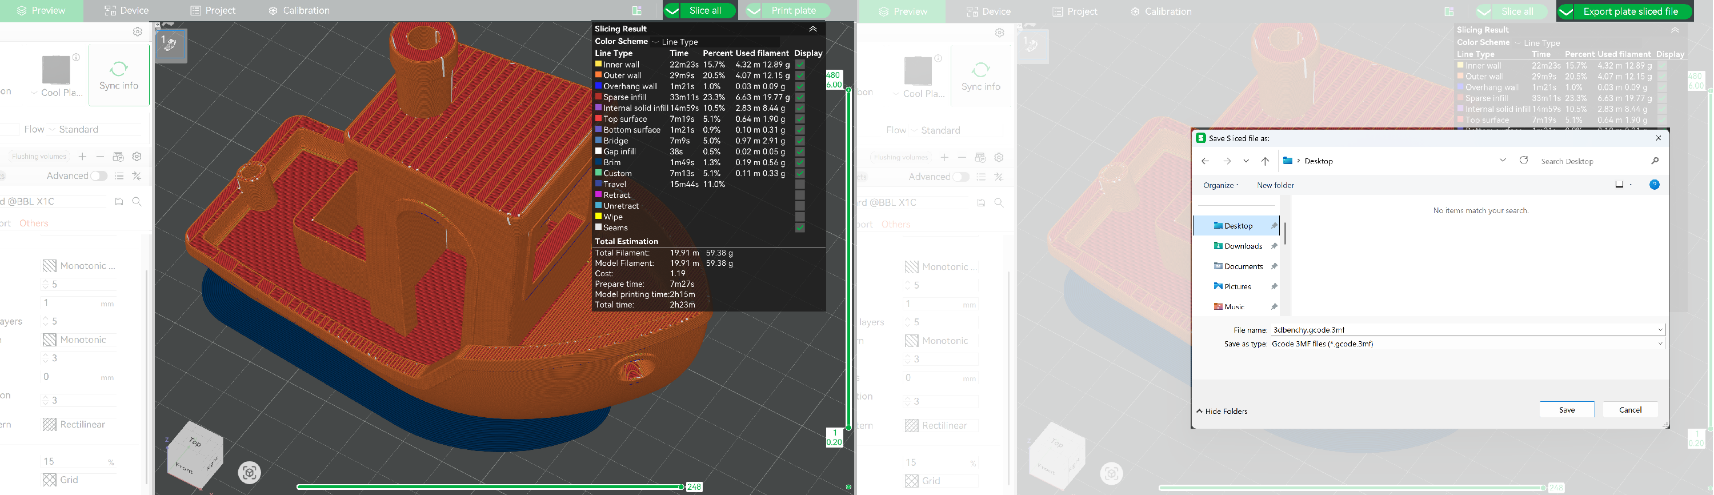The image size is (1714, 495).
Task: Collapse Slicing Result panel in undimmed window
Action: click(x=812, y=29)
